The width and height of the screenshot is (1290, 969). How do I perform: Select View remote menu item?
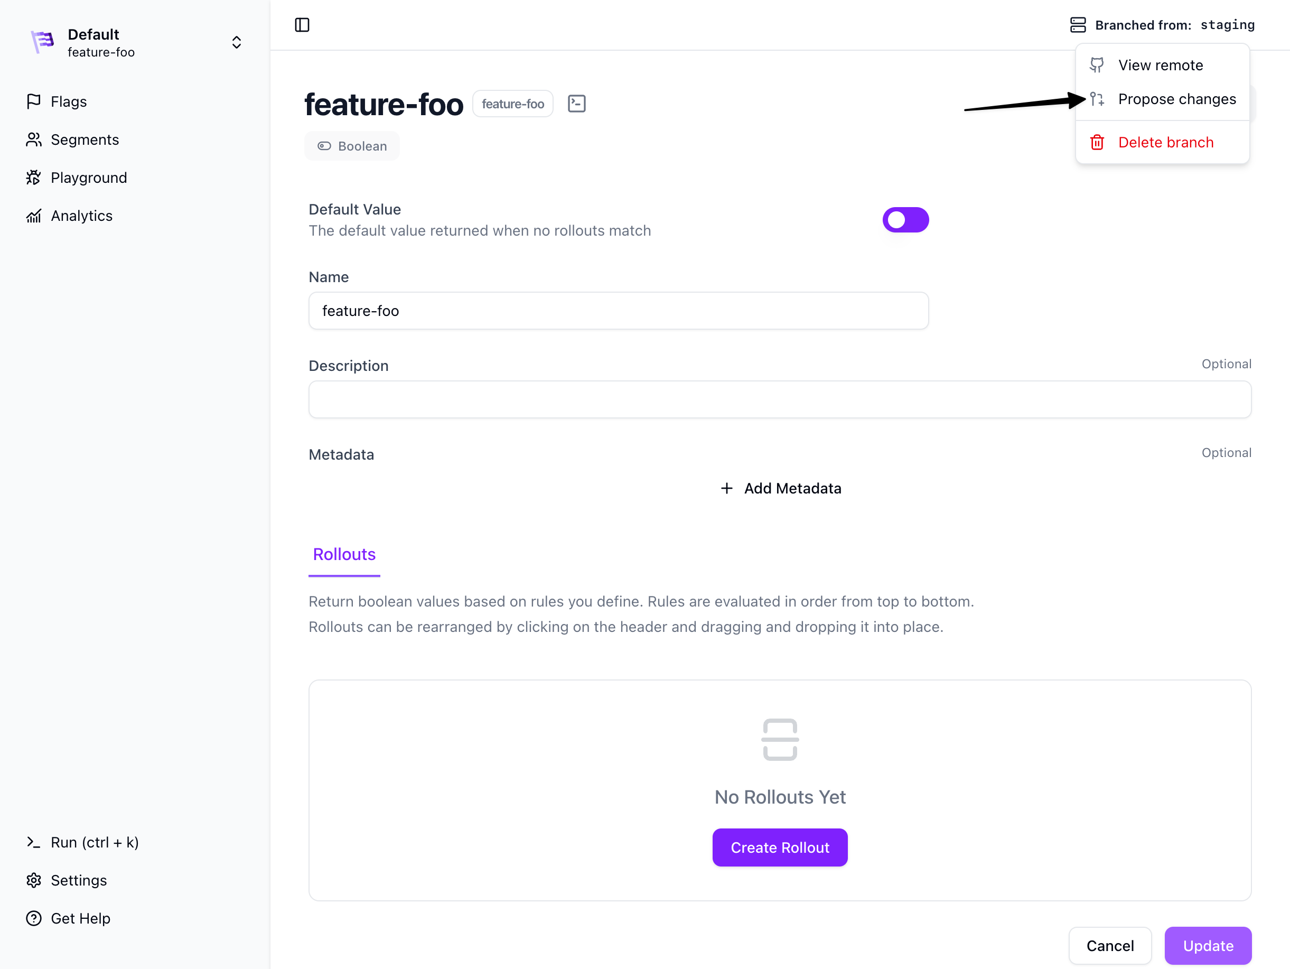tap(1160, 66)
